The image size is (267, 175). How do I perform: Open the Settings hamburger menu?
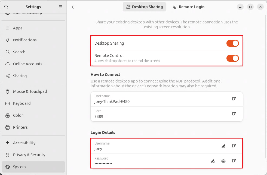tap(60, 7)
